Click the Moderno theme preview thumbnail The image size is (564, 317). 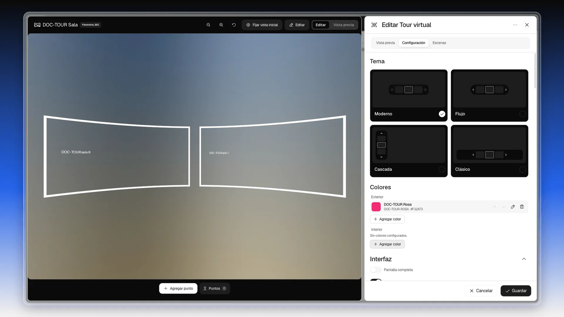point(409,90)
